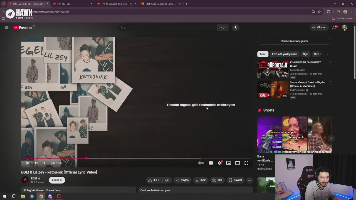This screenshot has width=356, height=200.
Task: Click Poll Production channel name
Action: (x=298, y=90)
